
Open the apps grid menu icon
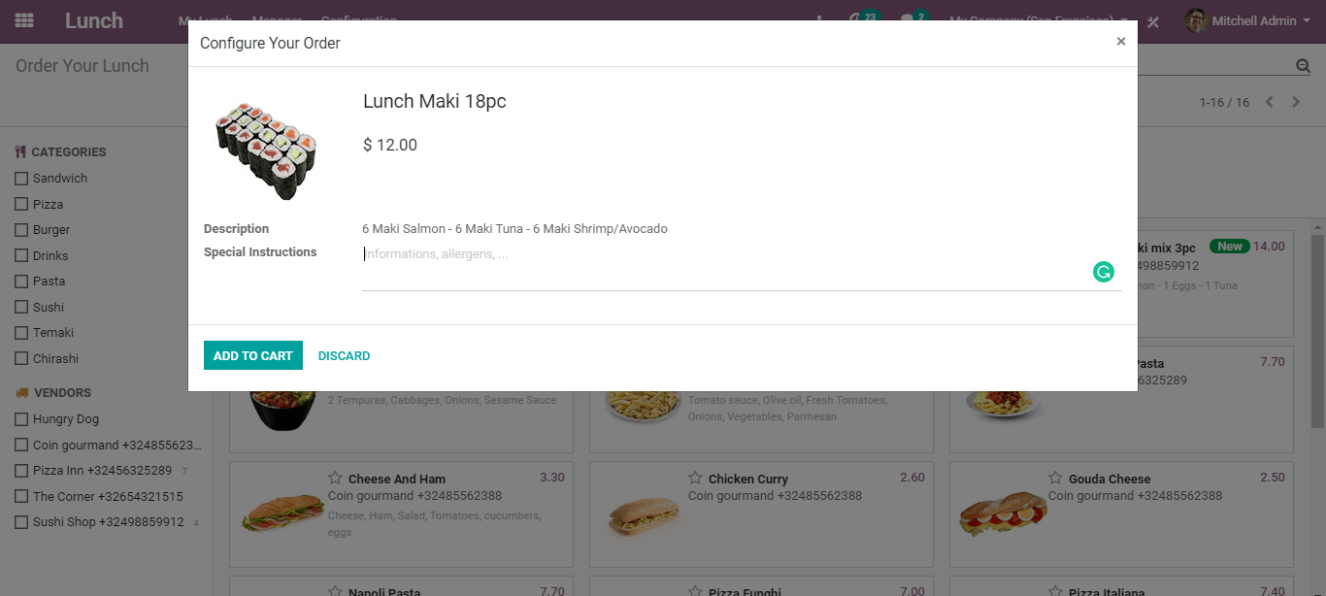pyautogui.click(x=24, y=20)
